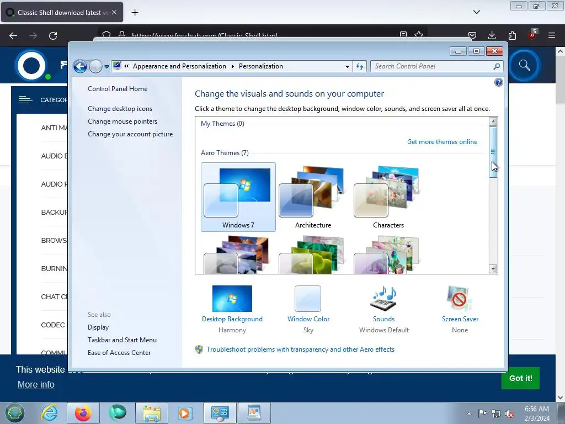The image size is (565, 424).
Task: Open Desktop Background settings icon
Action: [x=232, y=299]
